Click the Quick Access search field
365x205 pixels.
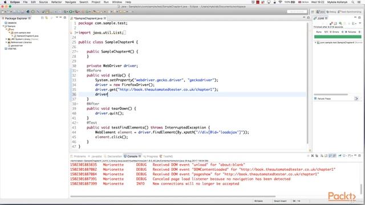click(x=297, y=11)
